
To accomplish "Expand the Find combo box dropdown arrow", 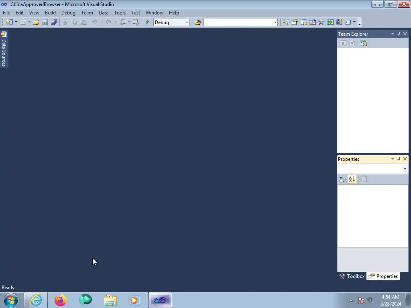I will 275,22.
